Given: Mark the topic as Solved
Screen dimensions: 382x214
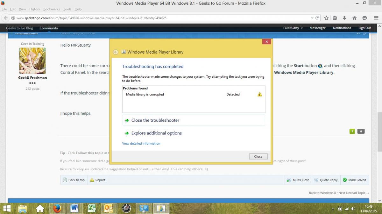Looking at the screenshot, I should tap(355, 180).
